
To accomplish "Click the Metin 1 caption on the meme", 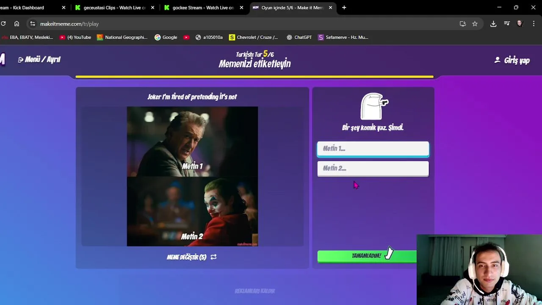I will pyautogui.click(x=192, y=166).
